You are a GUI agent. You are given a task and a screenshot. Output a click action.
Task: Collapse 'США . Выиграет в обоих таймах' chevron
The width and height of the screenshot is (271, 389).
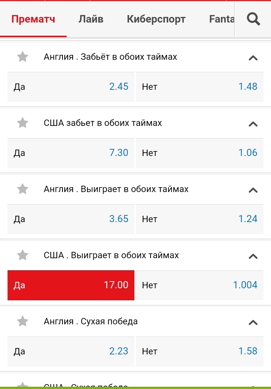click(x=253, y=257)
